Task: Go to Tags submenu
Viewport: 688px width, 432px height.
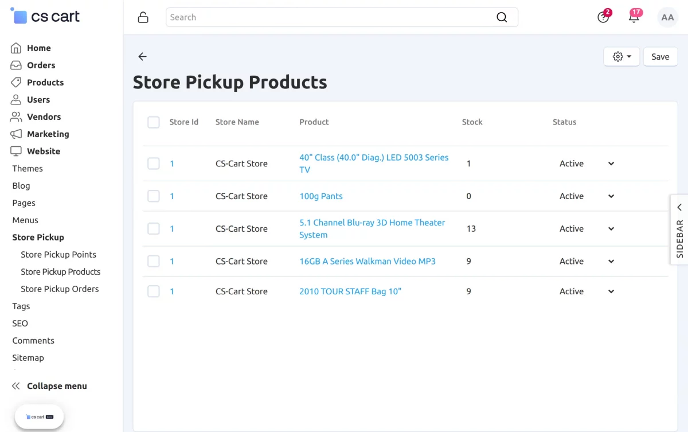Action: coord(21,306)
